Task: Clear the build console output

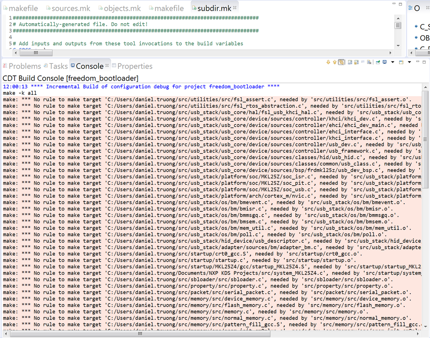Action: [x=369, y=62]
